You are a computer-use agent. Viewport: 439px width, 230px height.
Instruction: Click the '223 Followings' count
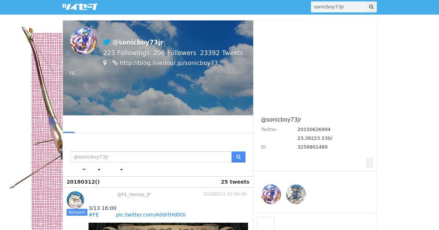126,53
